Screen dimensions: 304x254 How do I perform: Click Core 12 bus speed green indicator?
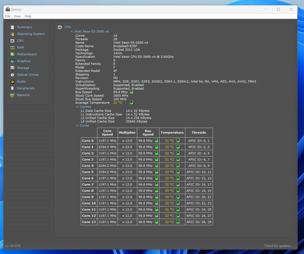[x=157, y=216]
